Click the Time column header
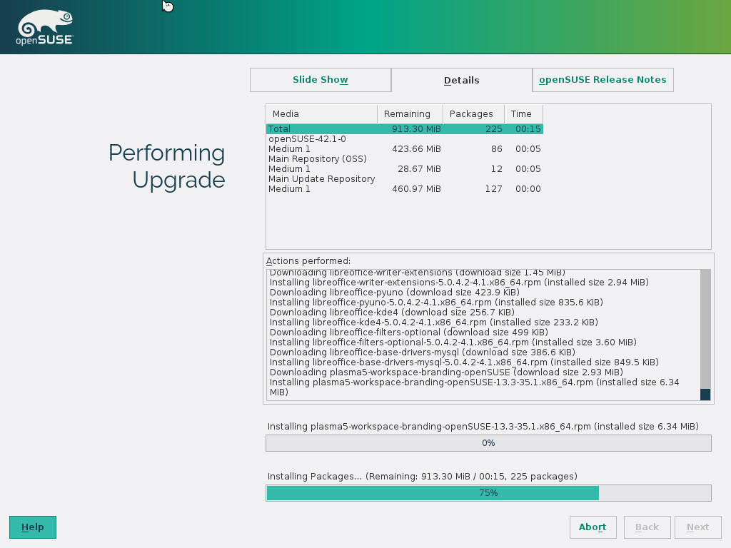 click(x=523, y=114)
